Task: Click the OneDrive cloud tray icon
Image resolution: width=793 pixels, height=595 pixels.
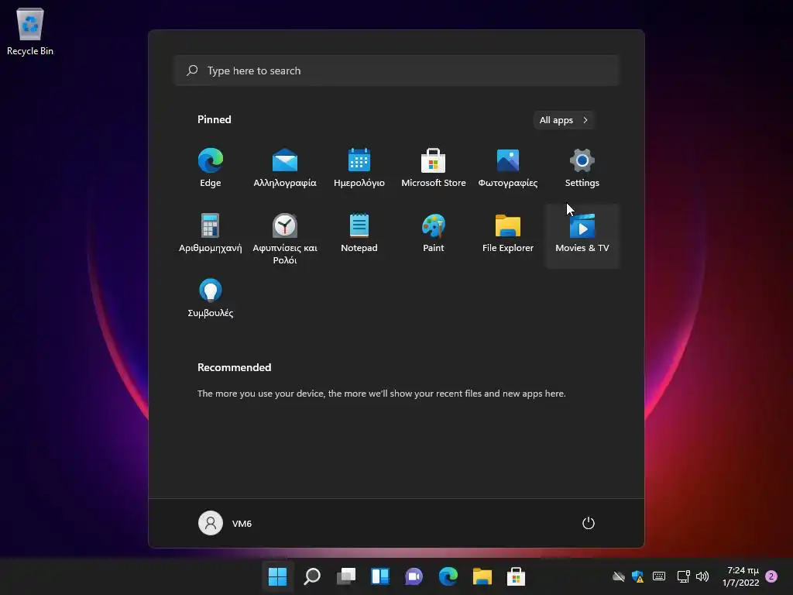Action: click(618, 576)
